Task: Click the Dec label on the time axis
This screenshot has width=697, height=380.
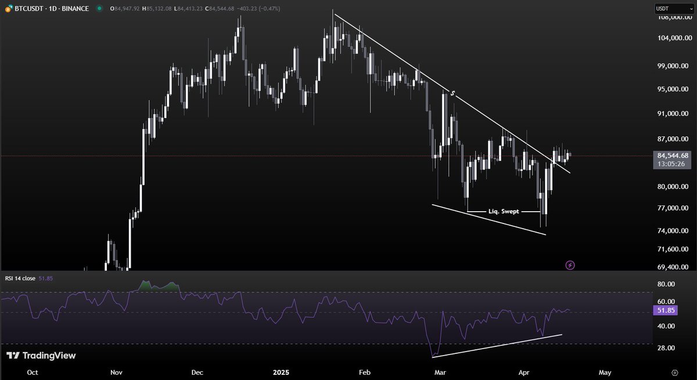Action: (196, 372)
